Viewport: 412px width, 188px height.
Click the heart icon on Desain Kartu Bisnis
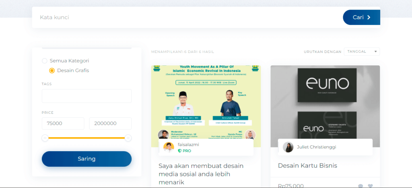pyautogui.click(x=370, y=186)
